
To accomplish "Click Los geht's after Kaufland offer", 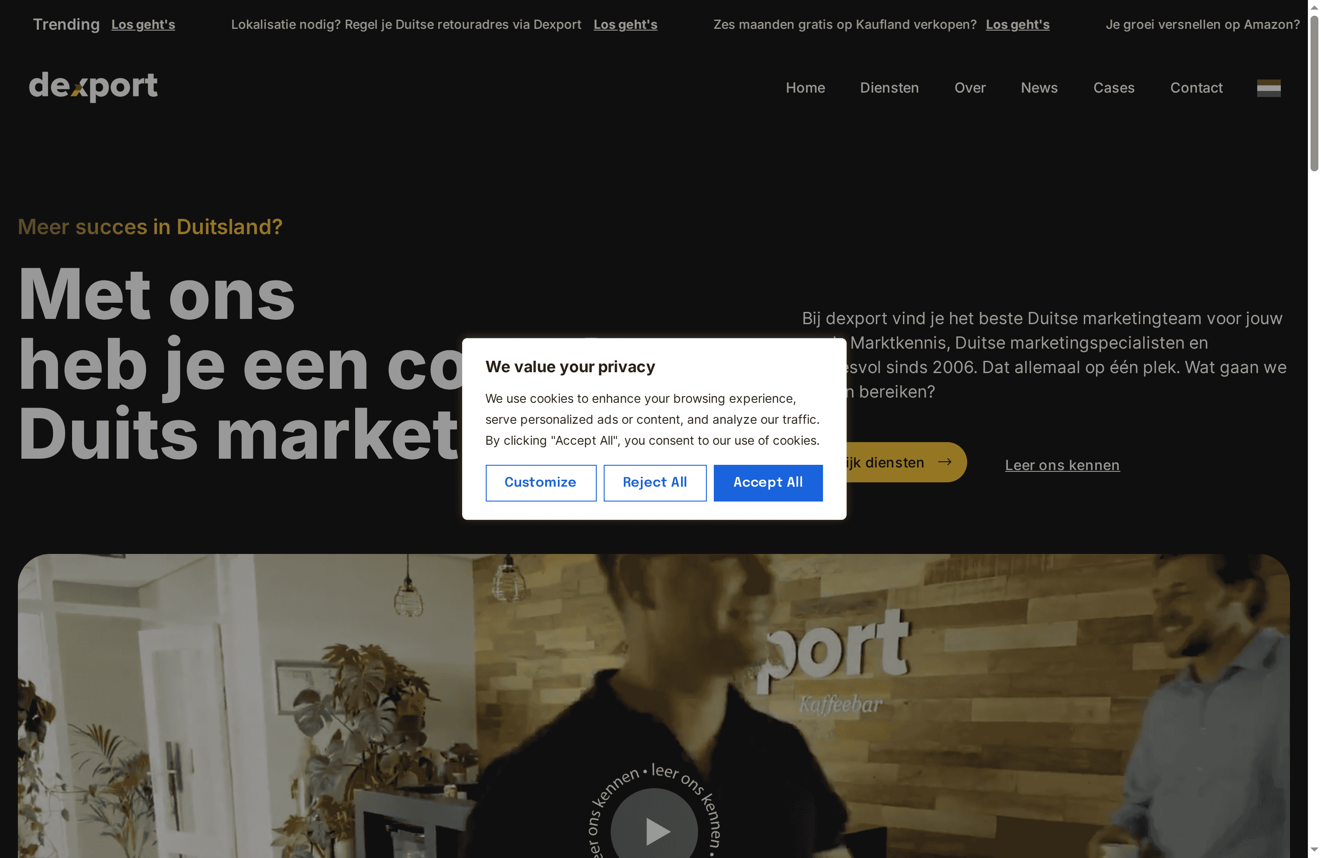I will pos(1017,24).
